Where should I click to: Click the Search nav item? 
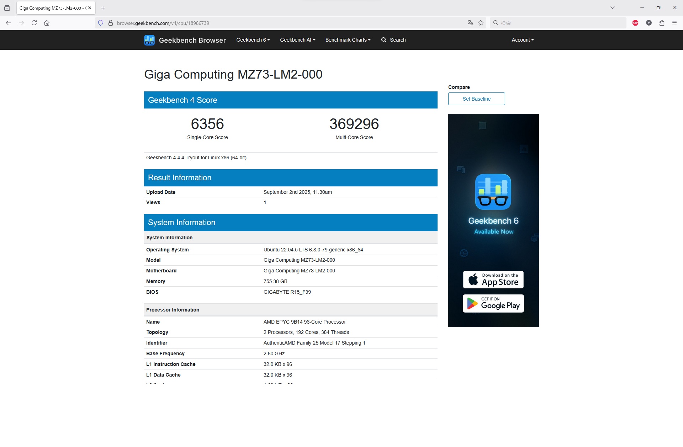click(x=393, y=40)
